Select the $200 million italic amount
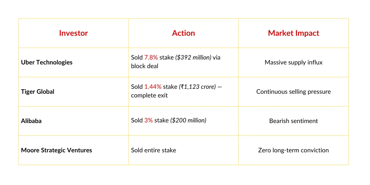The image size is (370, 185). point(188,120)
